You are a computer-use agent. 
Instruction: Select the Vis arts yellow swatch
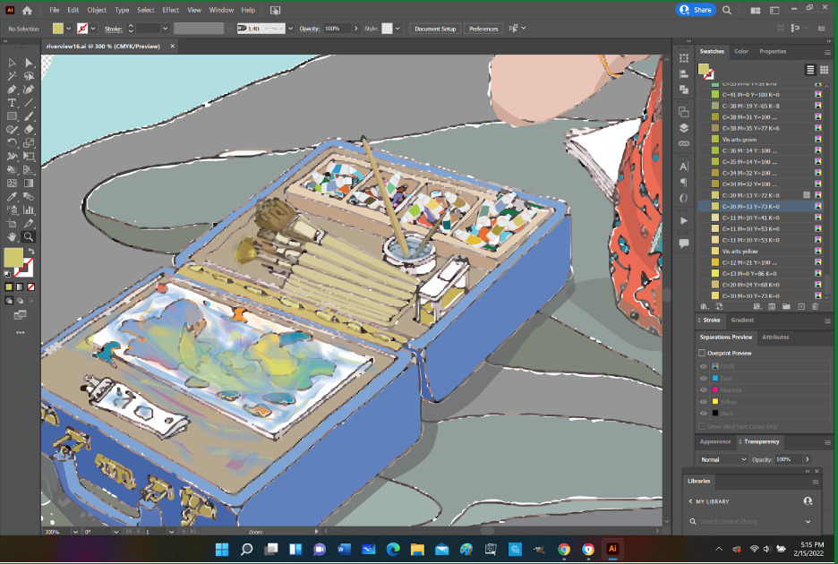tap(739, 252)
